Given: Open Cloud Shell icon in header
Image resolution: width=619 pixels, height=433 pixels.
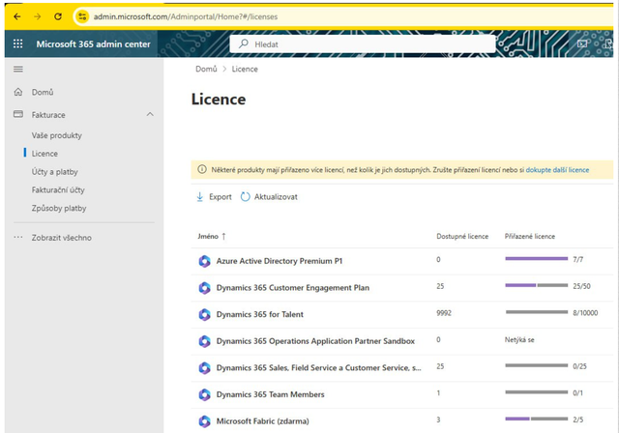Looking at the screenshot, I should tap(582, 43).
